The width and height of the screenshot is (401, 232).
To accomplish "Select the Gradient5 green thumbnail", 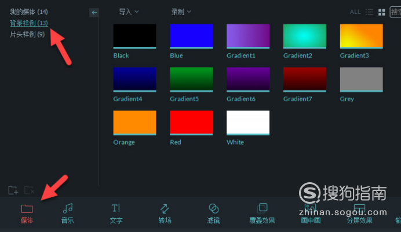I will click(x=191, y=79).
